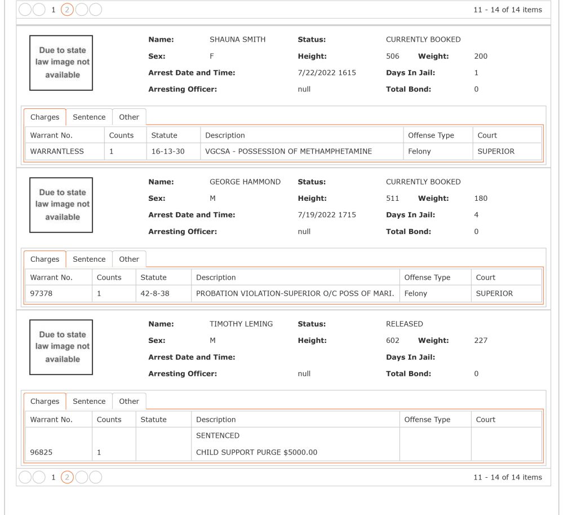Go to next page using bottom pager
The image size is (577, 515).
pyautogui.click(x=82, y=477)
